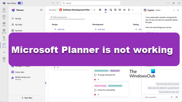This screenshot has width=182, height=102.
Task: Go back with the navigation arrow
Action: tap(53, 3)
